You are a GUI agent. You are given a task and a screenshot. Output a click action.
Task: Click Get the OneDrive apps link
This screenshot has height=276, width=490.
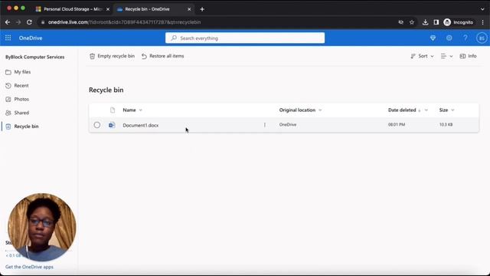click(29, 267)
